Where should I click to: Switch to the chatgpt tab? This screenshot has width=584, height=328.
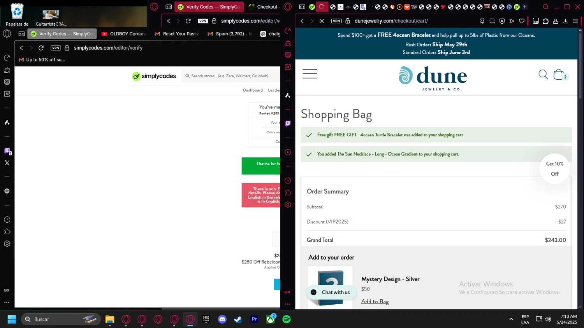pyautogui.click(x=270, y=34)
